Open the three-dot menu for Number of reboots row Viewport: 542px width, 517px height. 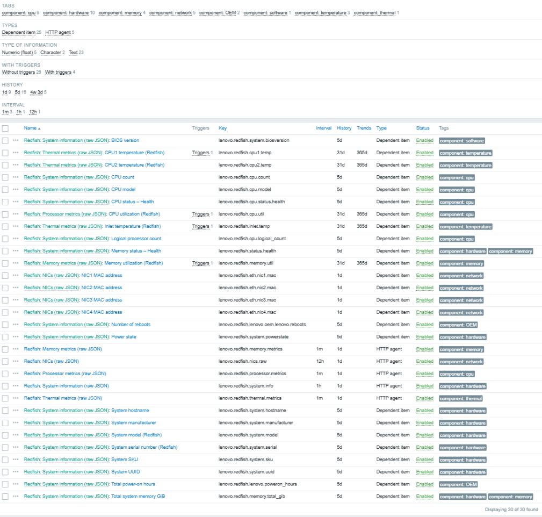(16, 325)
